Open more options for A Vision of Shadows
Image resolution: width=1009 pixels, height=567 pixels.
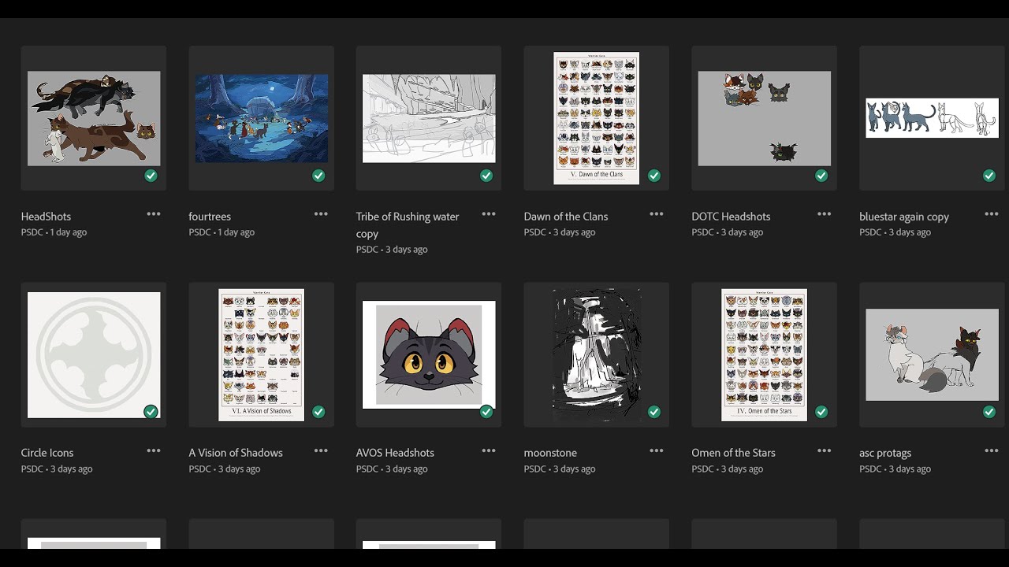(x=321, y=450)
